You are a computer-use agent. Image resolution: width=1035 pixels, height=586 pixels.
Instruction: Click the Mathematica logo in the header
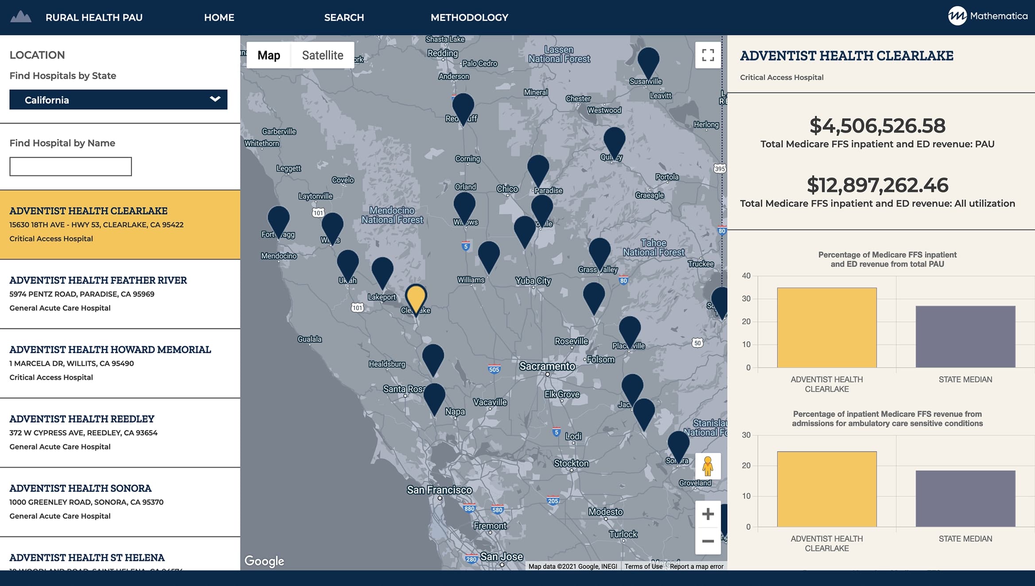[x=988, y=16]
